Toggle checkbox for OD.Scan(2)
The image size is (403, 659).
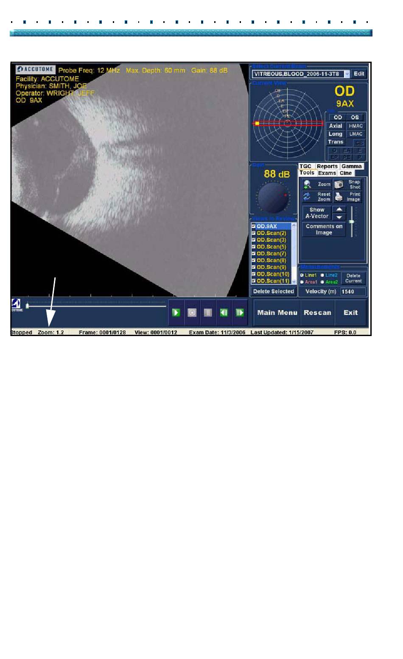point(254,233)
